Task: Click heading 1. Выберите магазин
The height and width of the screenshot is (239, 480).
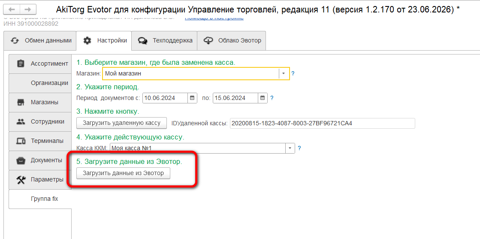Action: [x=156, y=63]
